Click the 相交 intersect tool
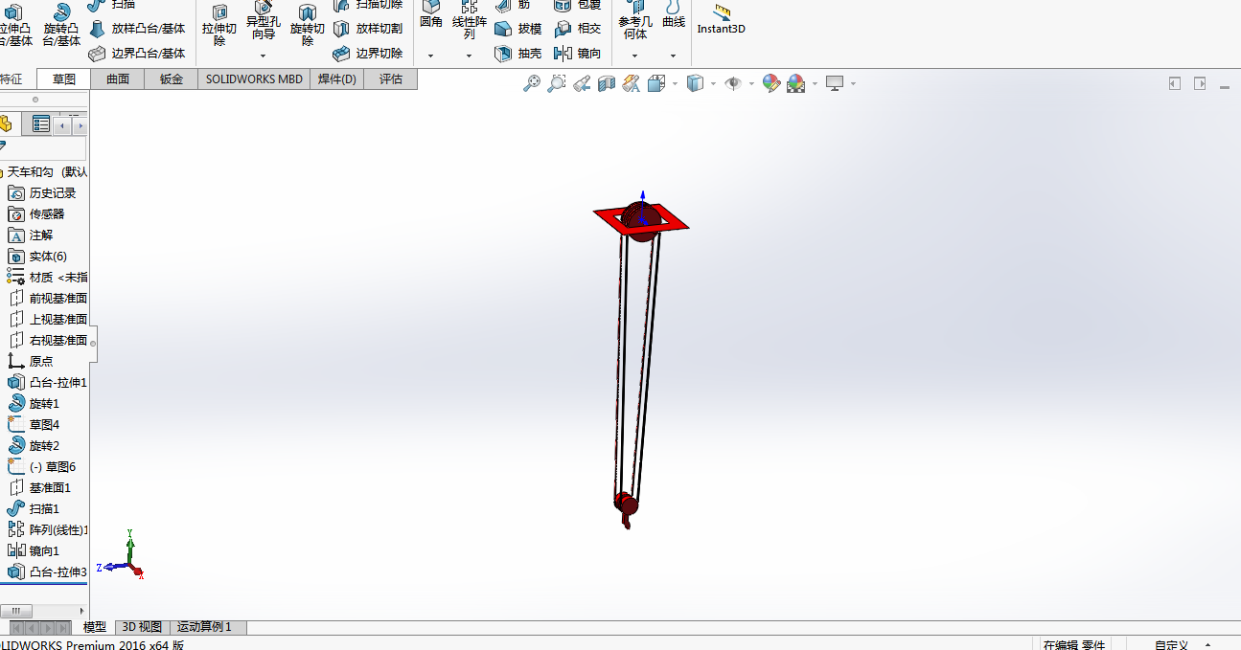1241x650 pixels. click(578, 29)
